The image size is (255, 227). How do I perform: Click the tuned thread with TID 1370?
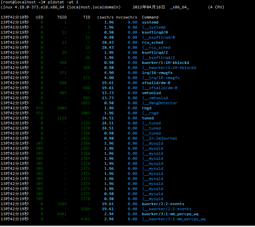coord(151,128)
